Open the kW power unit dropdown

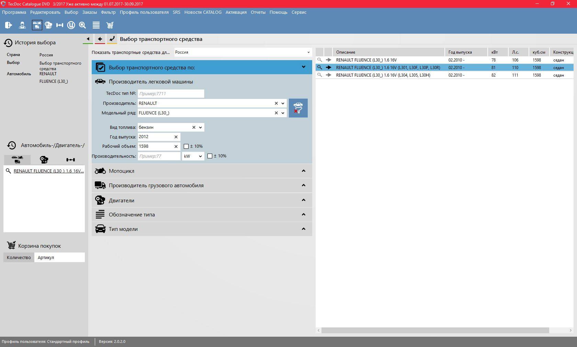click(x=193, y=156)
